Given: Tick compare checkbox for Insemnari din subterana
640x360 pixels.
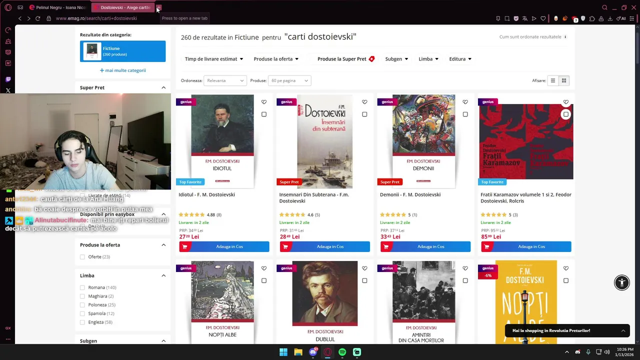Looking at the screenshot, I should pos(364,114).
